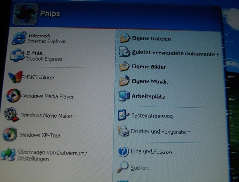This screenshot has width=239, height=182.
Task: Click the user name Phips
Action: point(50,14)
